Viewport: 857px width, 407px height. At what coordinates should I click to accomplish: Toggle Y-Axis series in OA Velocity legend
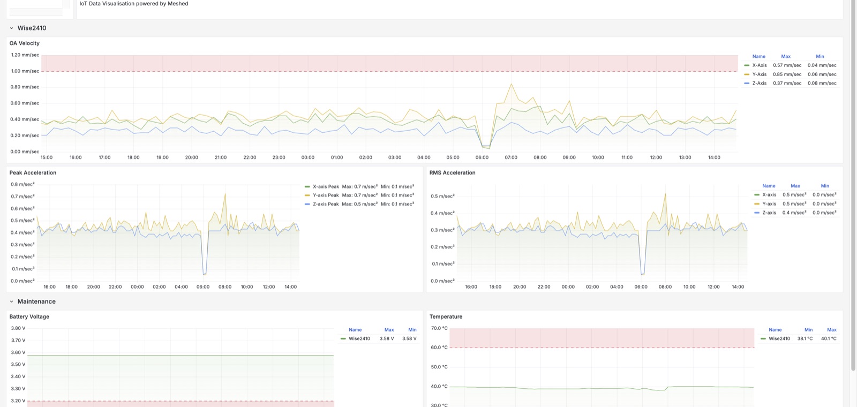759,74
